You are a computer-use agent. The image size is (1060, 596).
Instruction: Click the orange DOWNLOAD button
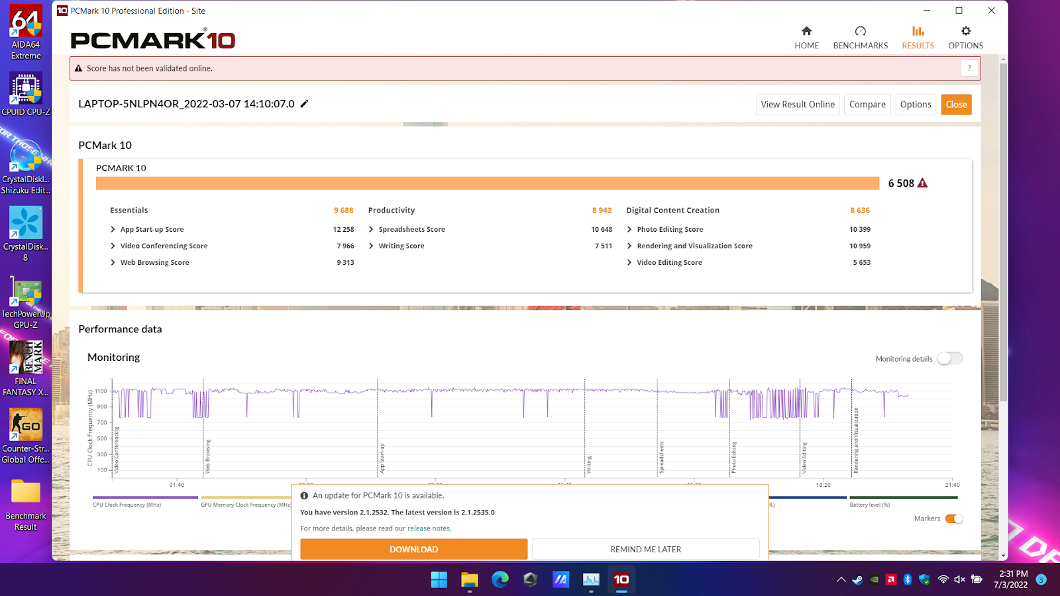(413, 549)
